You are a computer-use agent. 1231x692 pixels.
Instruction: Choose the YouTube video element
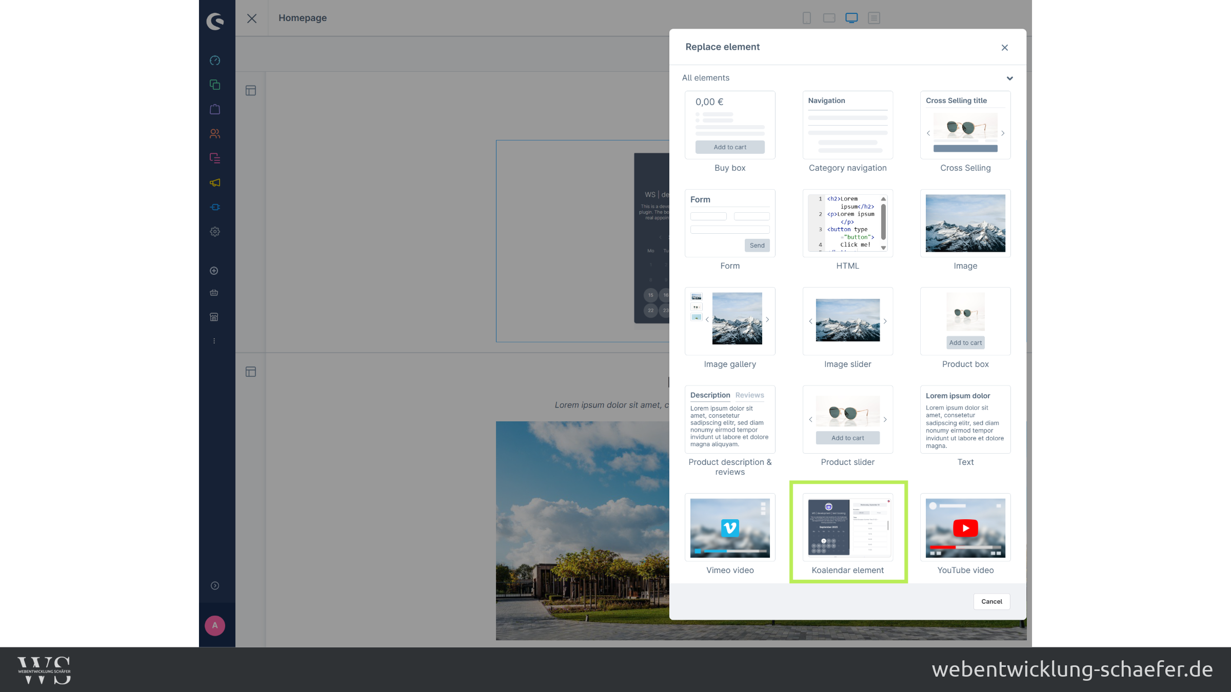(x=965, y=528)
